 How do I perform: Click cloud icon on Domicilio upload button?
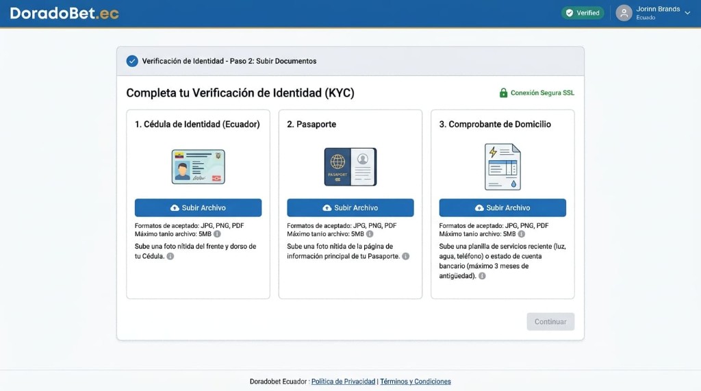pos(479,208)
